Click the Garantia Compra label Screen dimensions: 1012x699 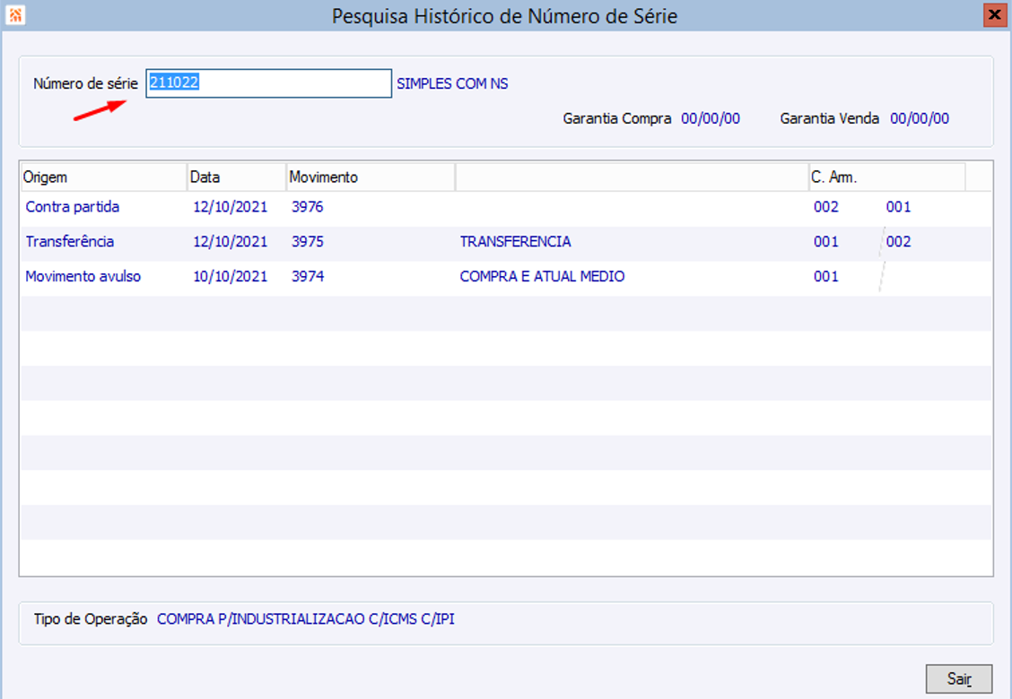(617, 118)
